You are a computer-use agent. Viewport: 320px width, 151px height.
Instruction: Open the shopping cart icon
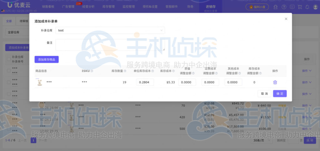300,7
